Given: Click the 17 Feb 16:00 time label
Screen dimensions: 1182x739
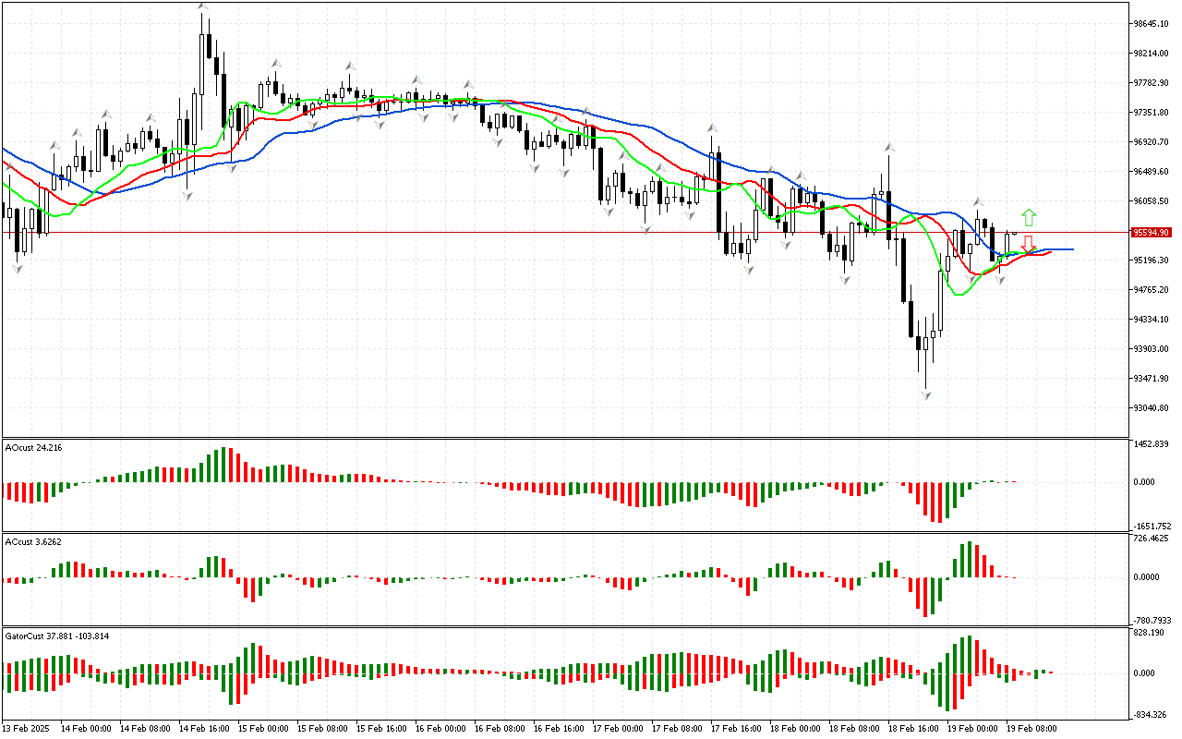Looking at the screenshot, I should click(x=736, y=729).
